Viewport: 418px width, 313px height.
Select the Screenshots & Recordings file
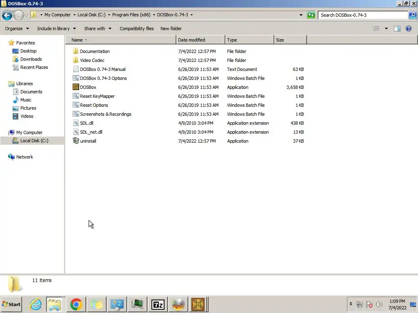pyautogui.click(x=106, y=114)
